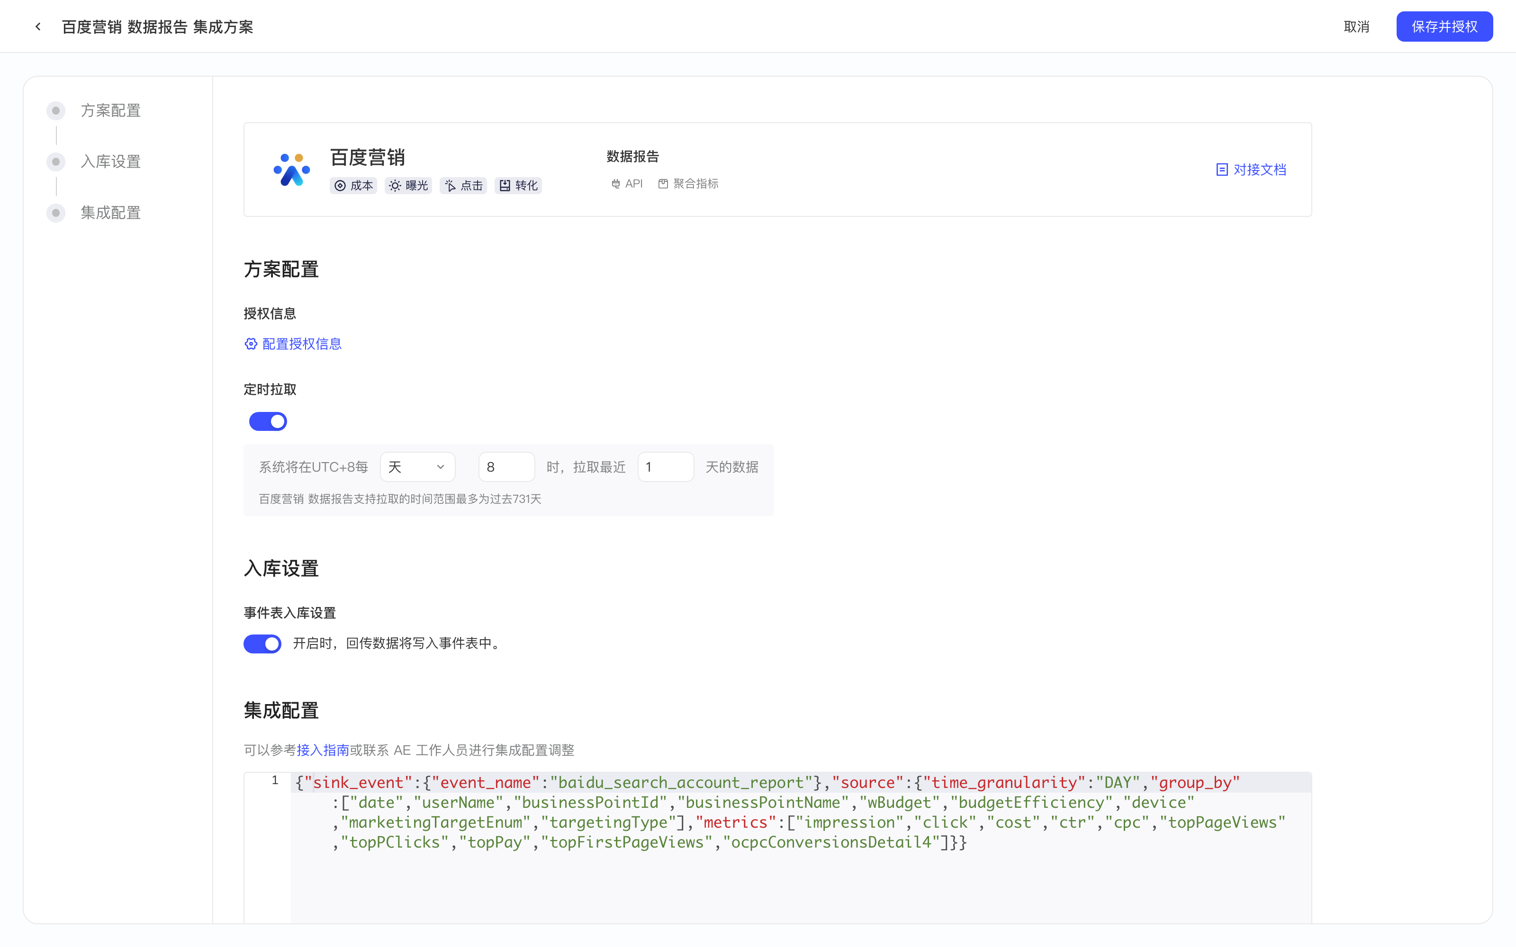Image resolution: width=1516 pixels, height=947 pixels.
Task: Click the 点击 click tag icon
Action: point(450,186)
